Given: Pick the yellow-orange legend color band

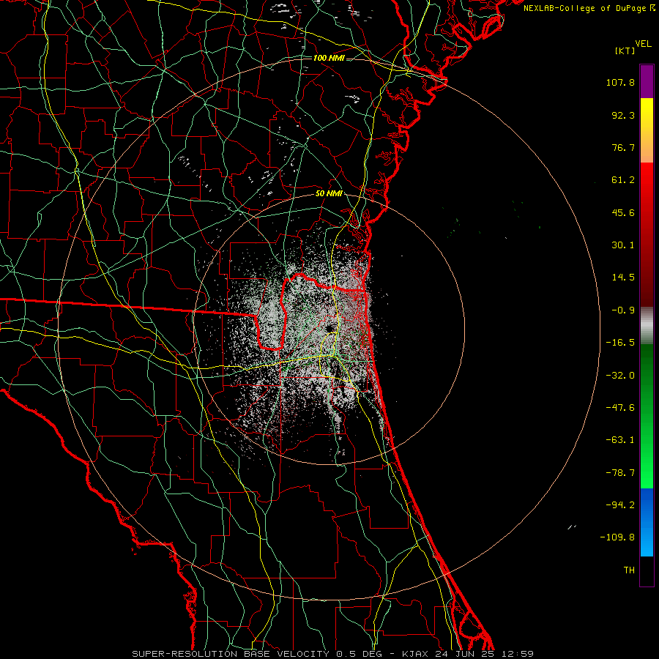Looking at the screenshot, I should pos(647,130).
